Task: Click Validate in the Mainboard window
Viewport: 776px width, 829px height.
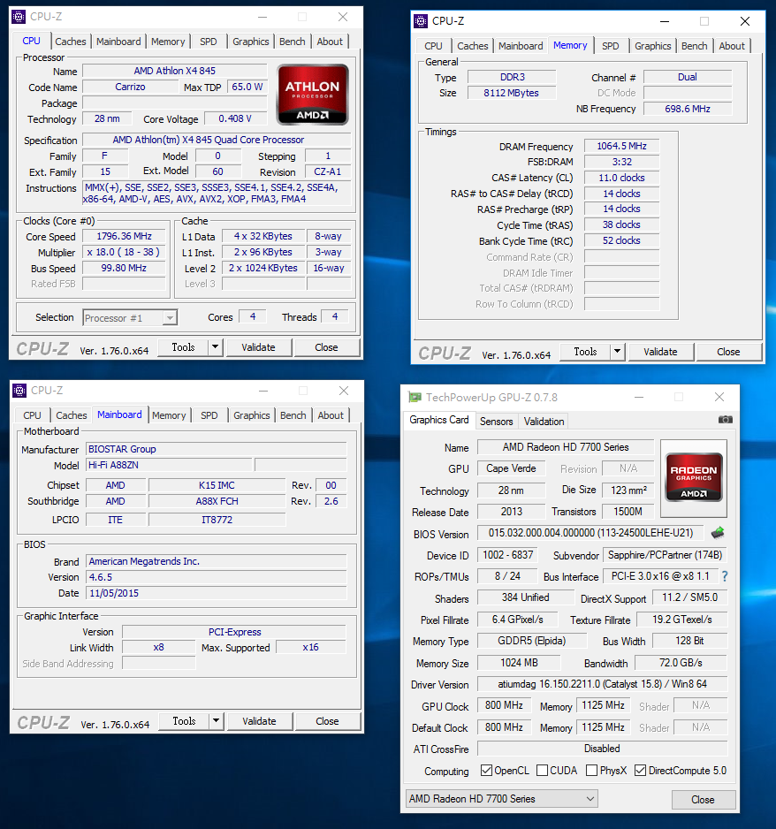Action: coord(259,721)
